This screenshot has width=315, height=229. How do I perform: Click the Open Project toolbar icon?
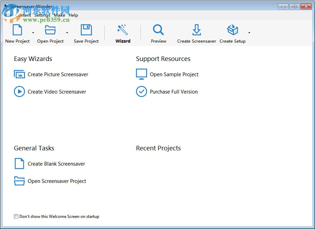[x=50, y=30]
